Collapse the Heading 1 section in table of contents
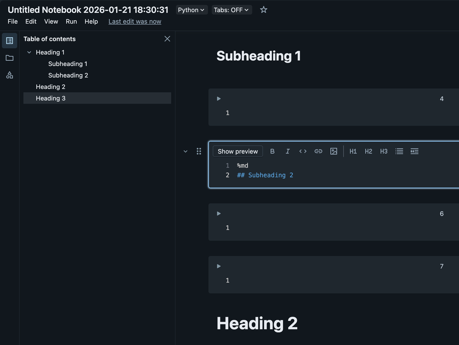 (x=29, y=52)
